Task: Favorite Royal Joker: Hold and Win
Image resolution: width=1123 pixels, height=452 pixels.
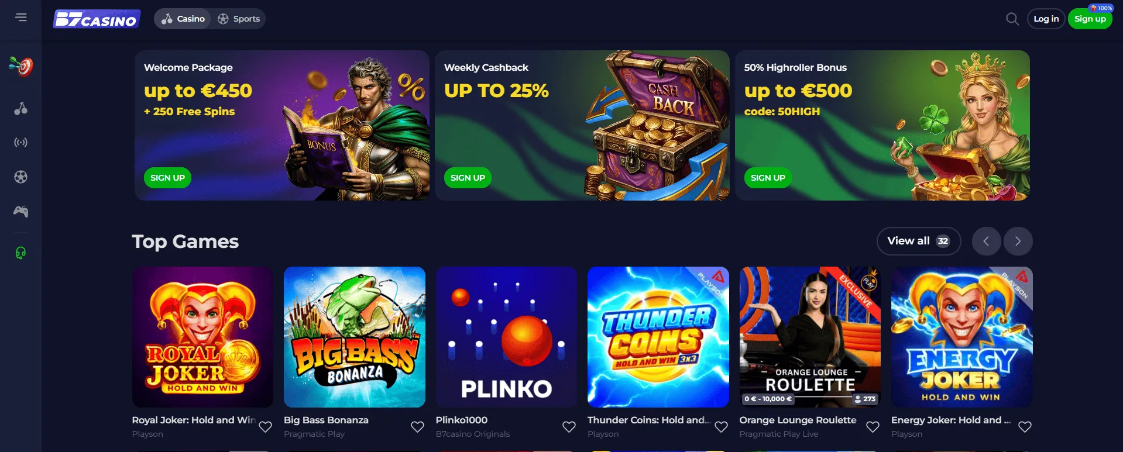Action: 265,427
